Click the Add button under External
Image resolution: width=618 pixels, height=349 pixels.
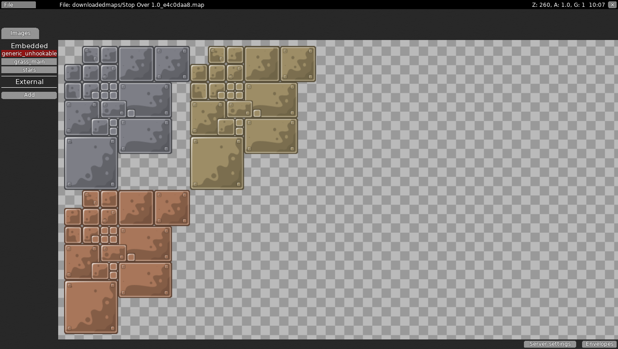29,95
